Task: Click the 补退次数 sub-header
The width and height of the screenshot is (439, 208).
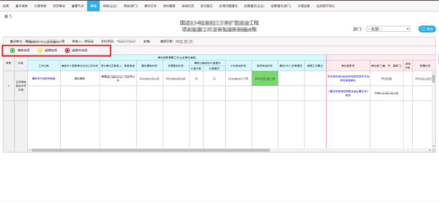Action: tap(196, 69)
